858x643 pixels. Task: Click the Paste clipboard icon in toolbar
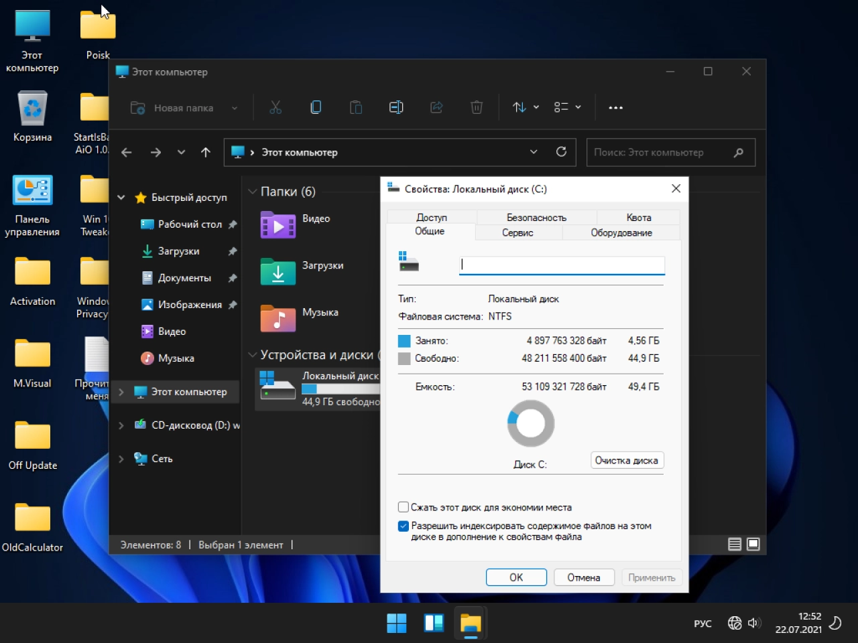(356, 107)
